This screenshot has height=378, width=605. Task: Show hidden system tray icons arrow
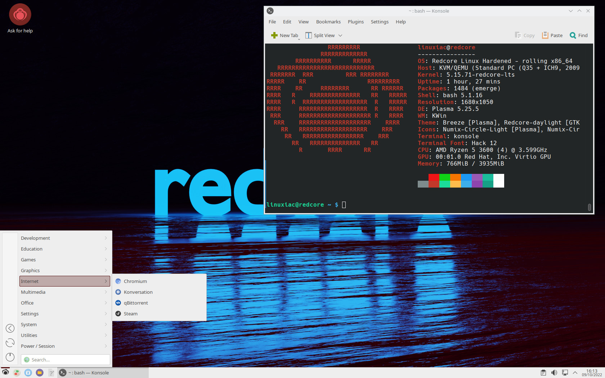click(575, 373)
